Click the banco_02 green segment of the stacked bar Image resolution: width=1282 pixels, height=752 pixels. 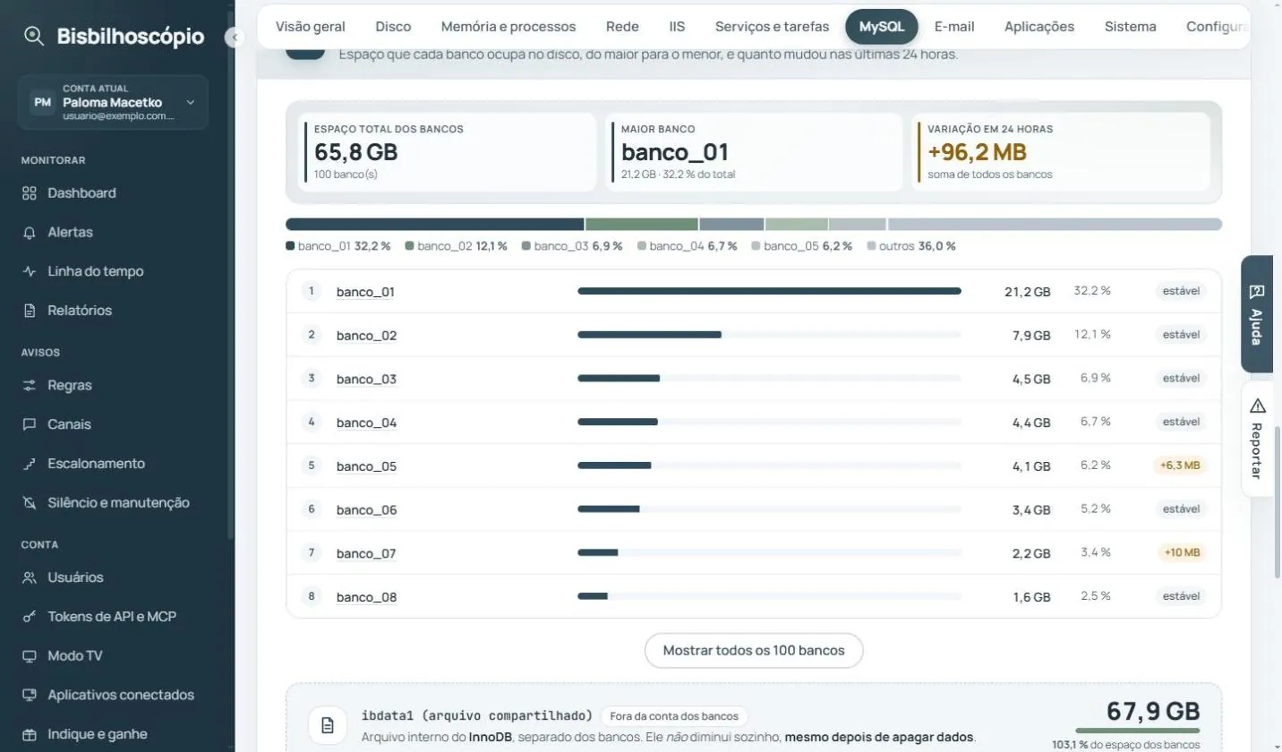pos(642,224)
